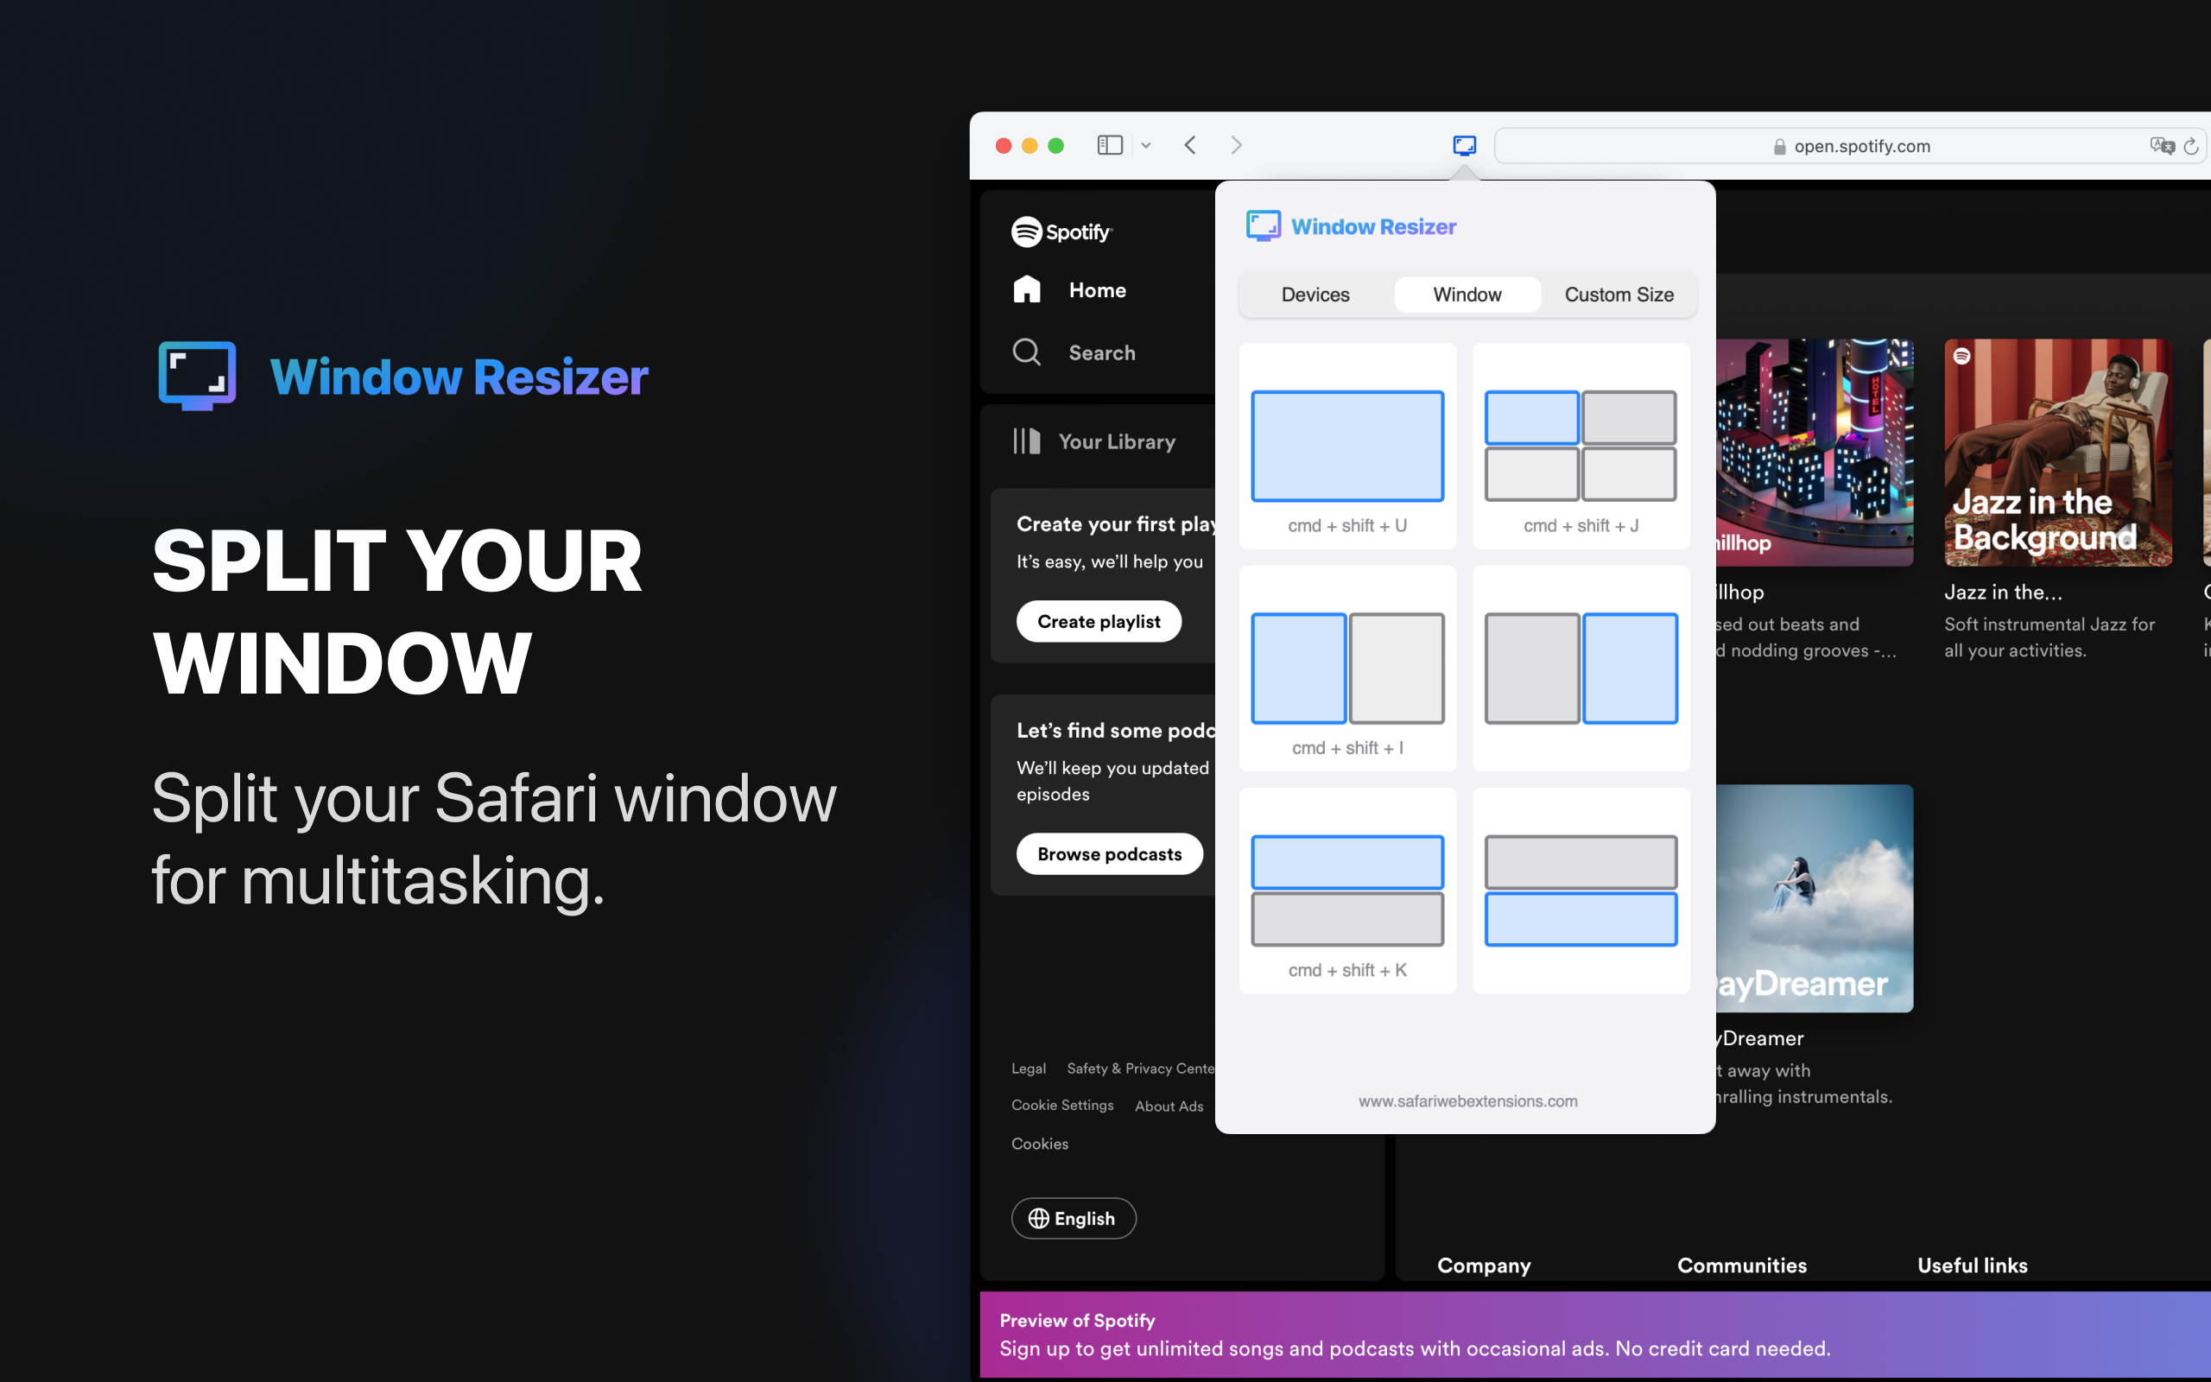The height and width of the screenshot is (1382, 2211).
Task: Click the Window Resizer extension toolbar icon
Action: coord(1464,145)
